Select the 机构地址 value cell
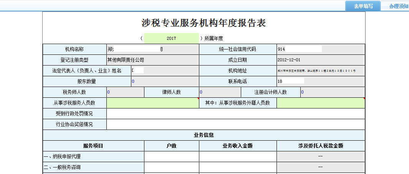This screenshot has width=409, height=174. point(320,71)
